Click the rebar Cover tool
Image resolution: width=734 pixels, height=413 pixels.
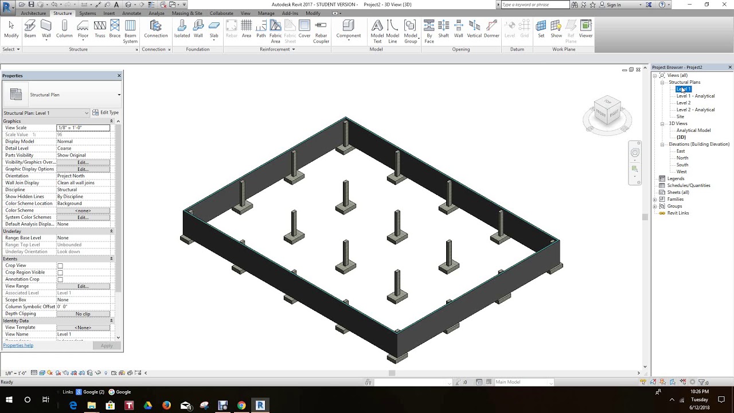point(304,29)
